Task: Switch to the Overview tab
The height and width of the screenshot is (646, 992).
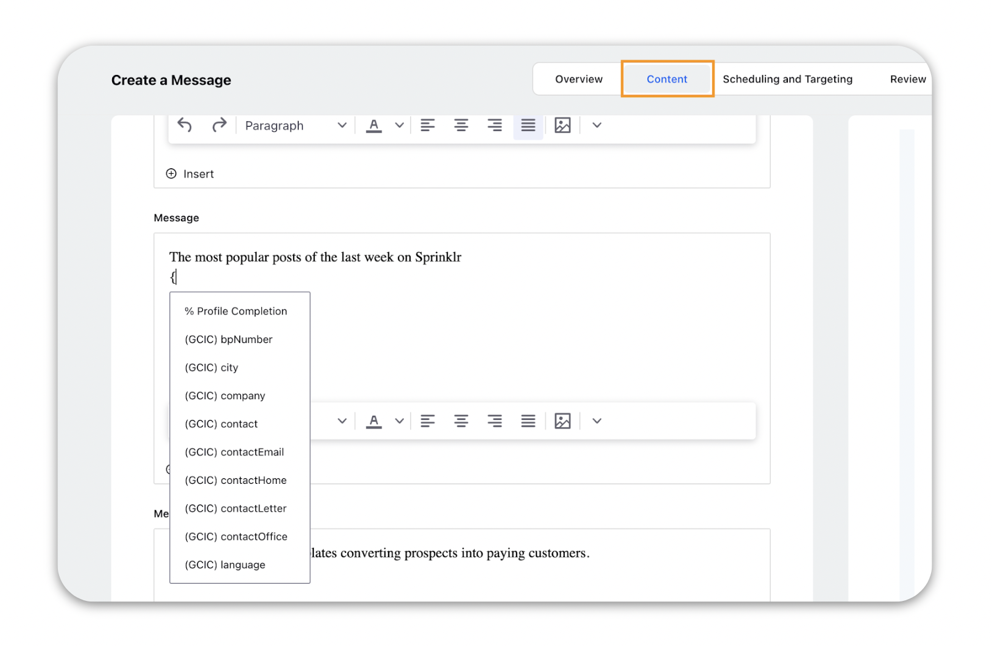Action: (578, 79)
